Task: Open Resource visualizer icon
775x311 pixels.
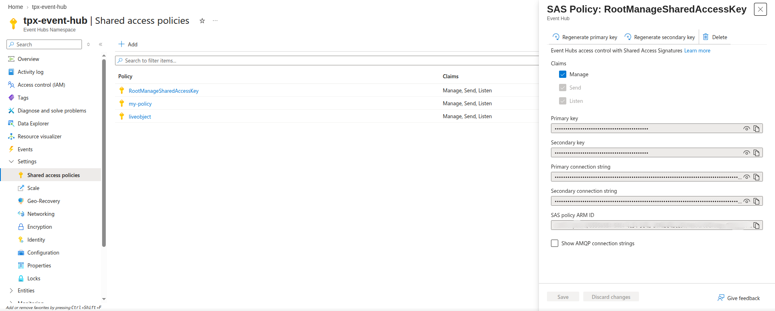Action: tap(11, 136)
